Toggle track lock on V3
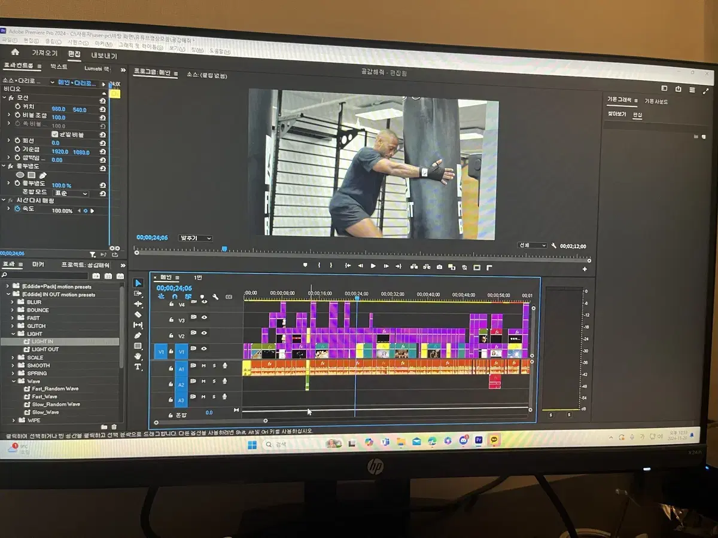718x538 pixels. pyautogui.click(x=171, y=320)
